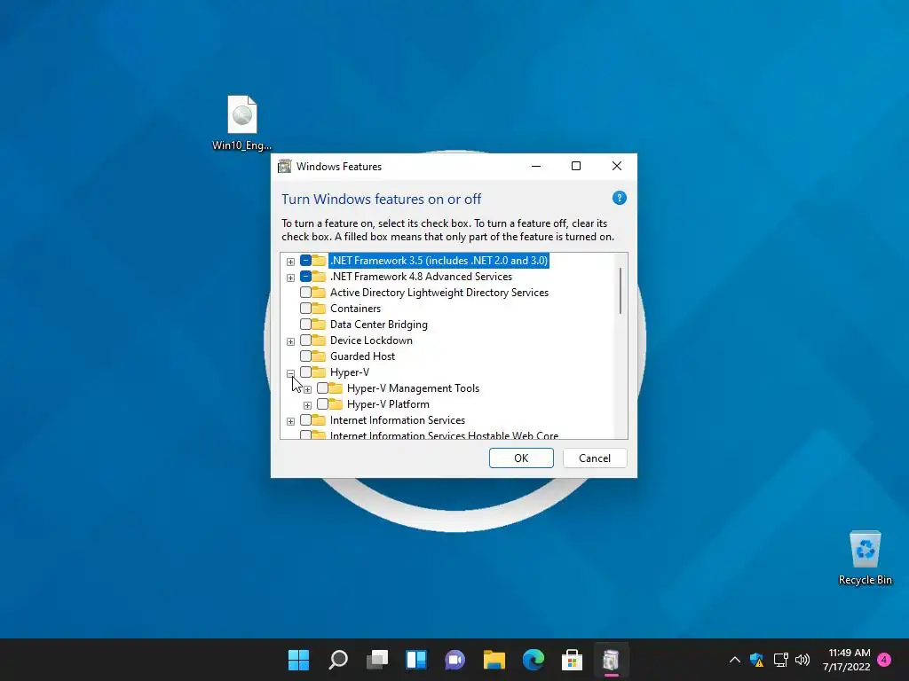Open the Widgets taskbar icon

click(x=416, y=660)
